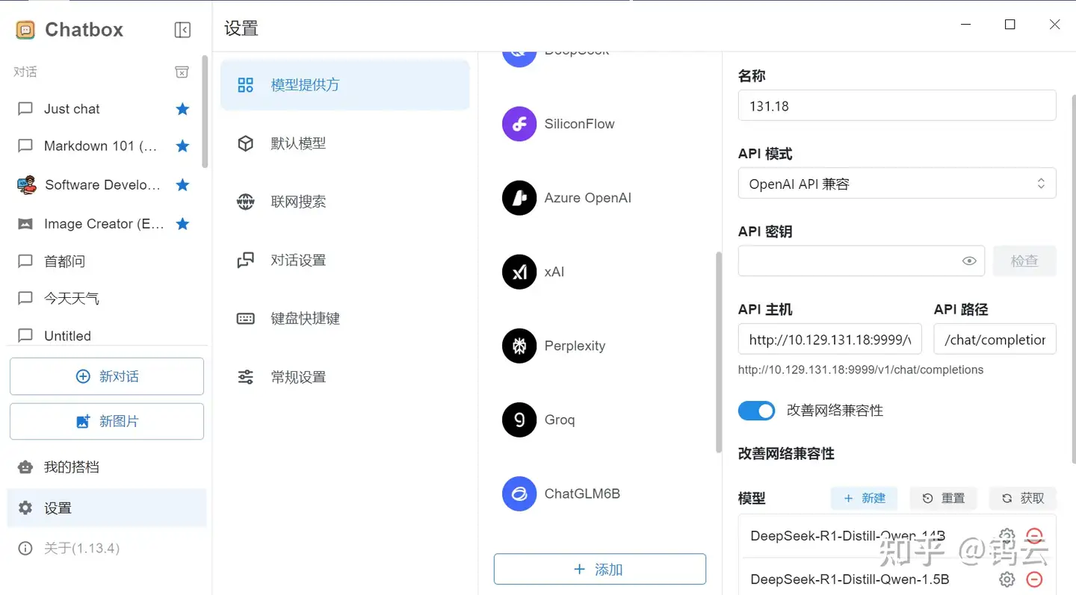Viewport: 1076px width, 595px height.
Task: Collapse the Chatbox sidebar panel icon
Action: [182, 30]
